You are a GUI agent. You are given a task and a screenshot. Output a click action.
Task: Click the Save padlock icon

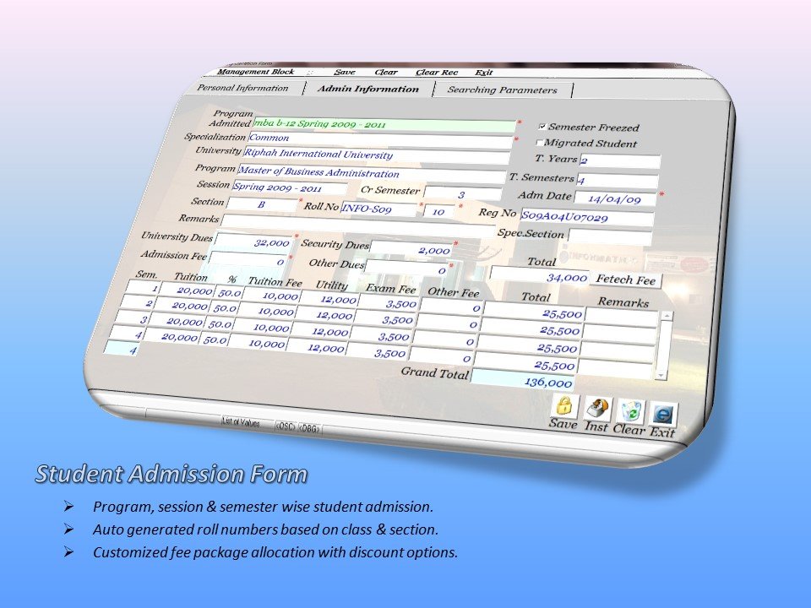point(565,405)
